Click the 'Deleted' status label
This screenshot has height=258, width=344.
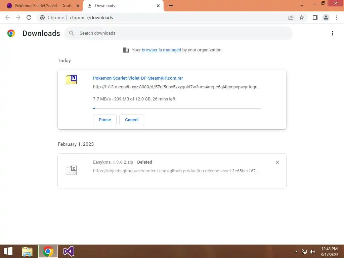[x=144, y=162]
